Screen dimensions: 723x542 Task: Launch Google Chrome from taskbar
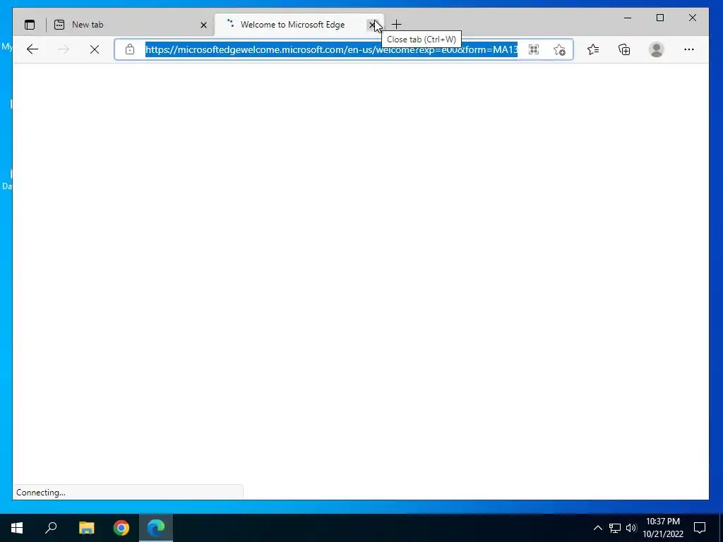coord(121,528)
